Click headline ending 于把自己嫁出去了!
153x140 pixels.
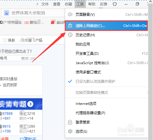pos(16,51)
